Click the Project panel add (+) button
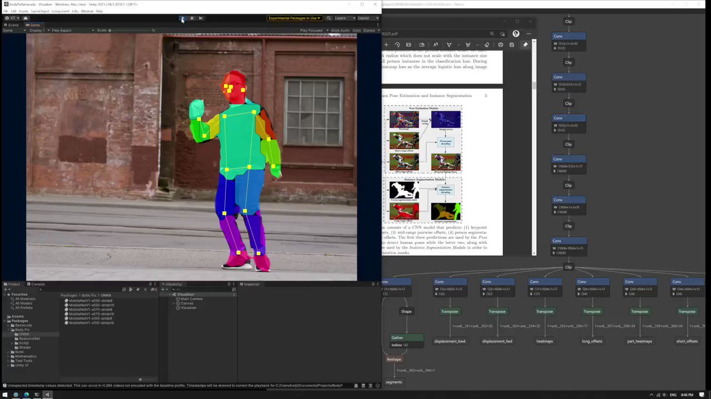 tap(6, 289)
